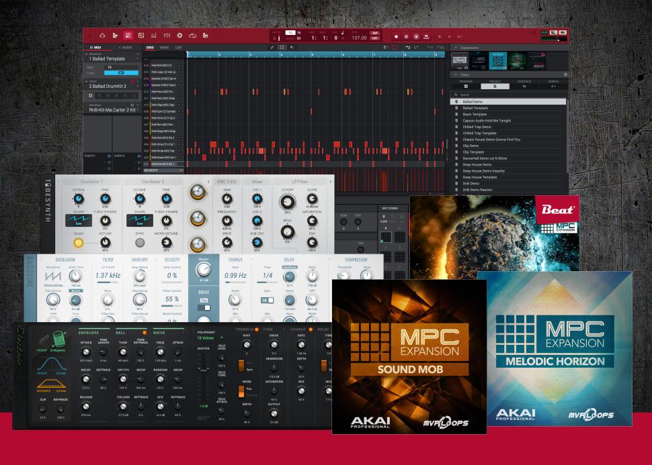Switch to the WAVE tab
This screenshot has height=465, width=652.
[165, 48]
